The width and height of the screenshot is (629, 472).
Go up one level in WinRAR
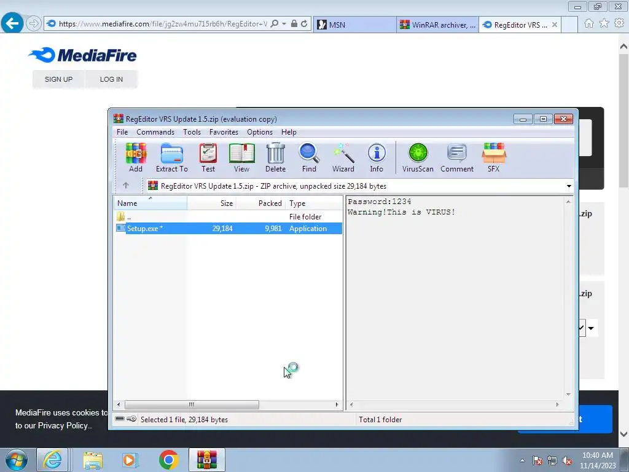(x=126, y=186)
